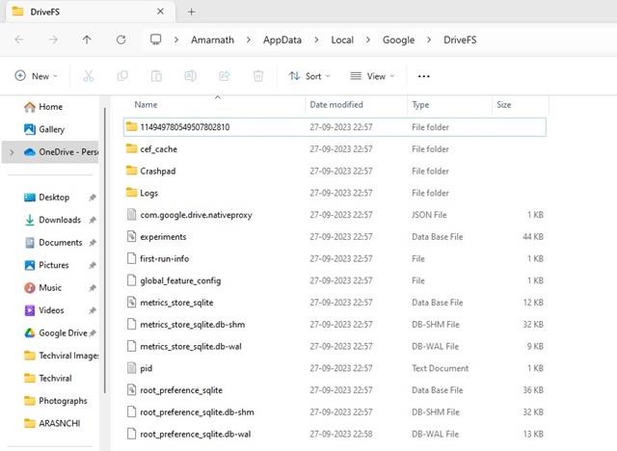Screen dimensions: 617x451
Task: Paste using the clipboard toolbar icon
Action: [x=156, y=76]
